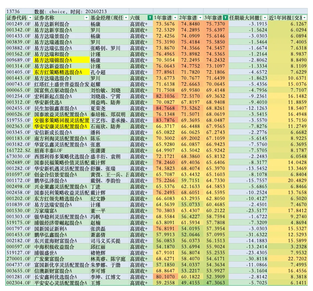Select return value 18.5407

click(x=288, y=108)
